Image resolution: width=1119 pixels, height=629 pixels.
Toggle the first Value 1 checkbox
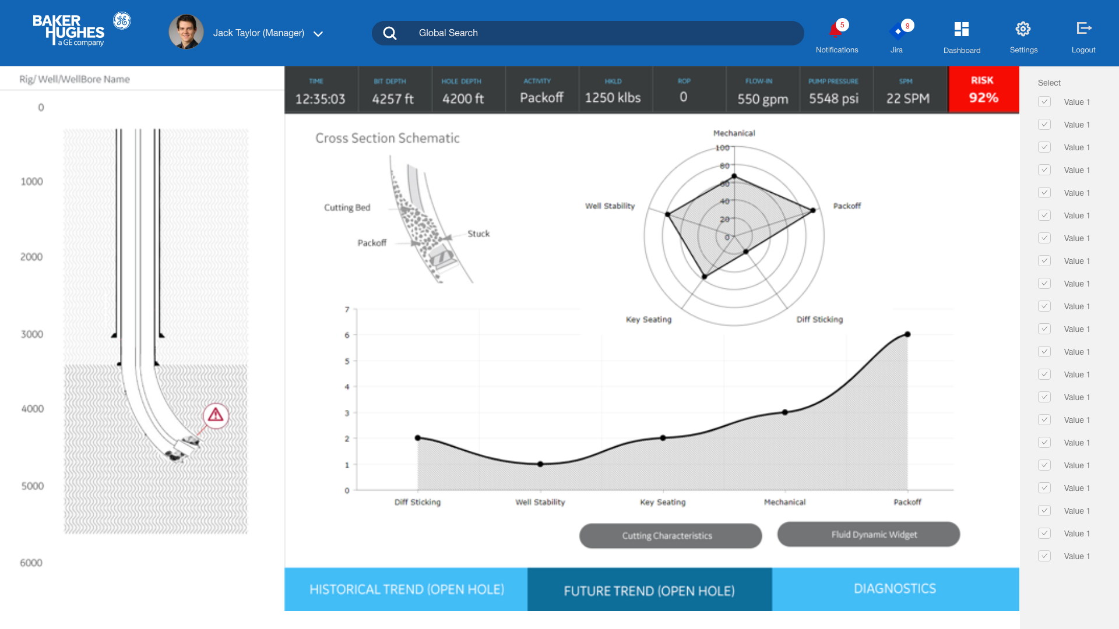click(1044, 102)
